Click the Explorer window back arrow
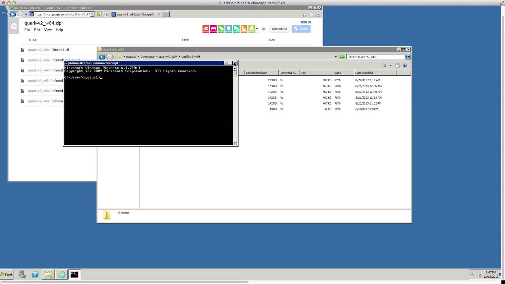This screenshot has width=505, height=284. 102,57
